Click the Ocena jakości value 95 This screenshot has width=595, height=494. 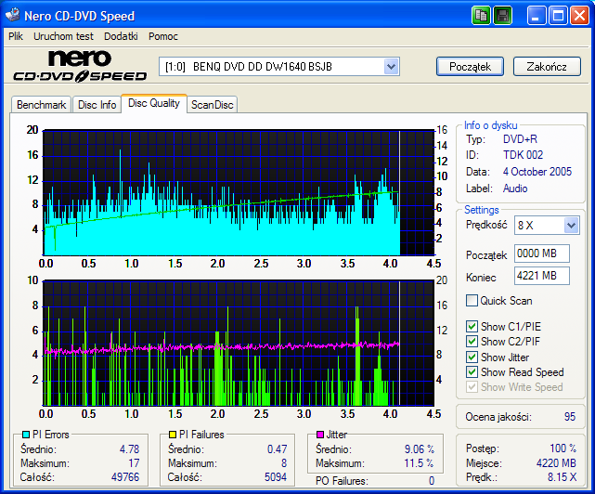(570, 417)
